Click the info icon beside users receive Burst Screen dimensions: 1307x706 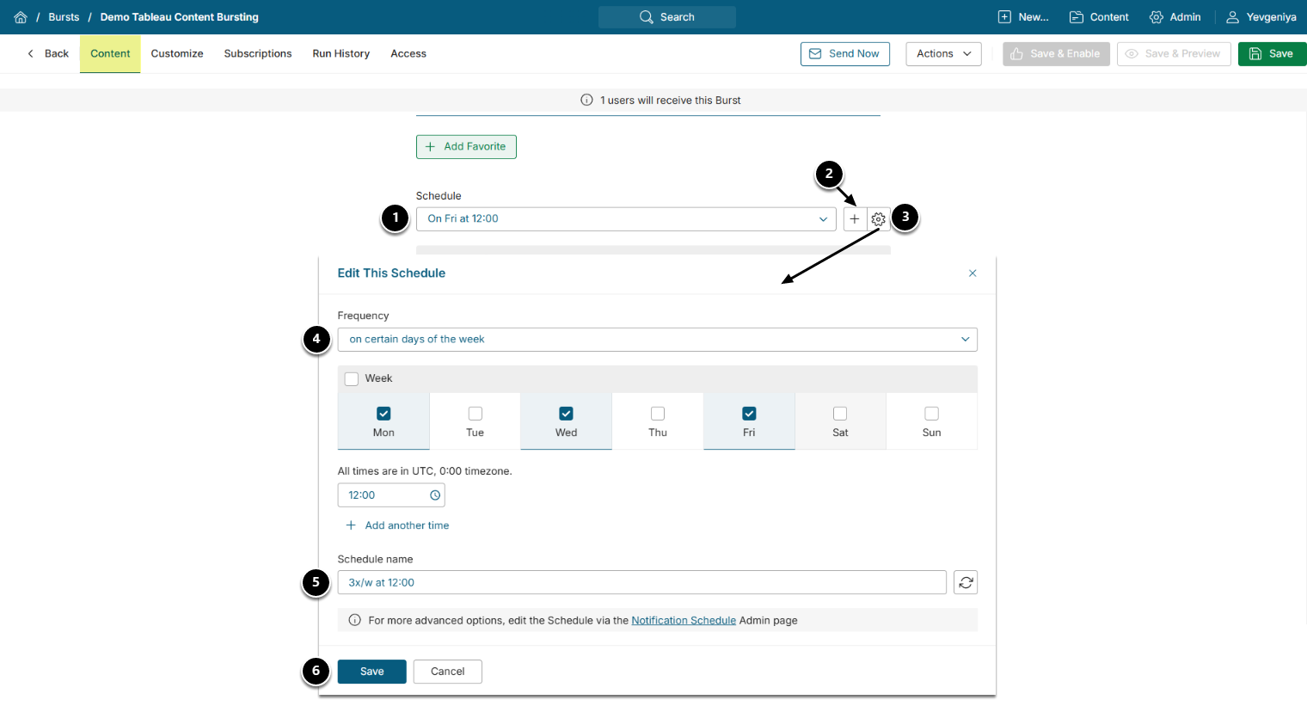pyautogui.click(x=586, y=100)
